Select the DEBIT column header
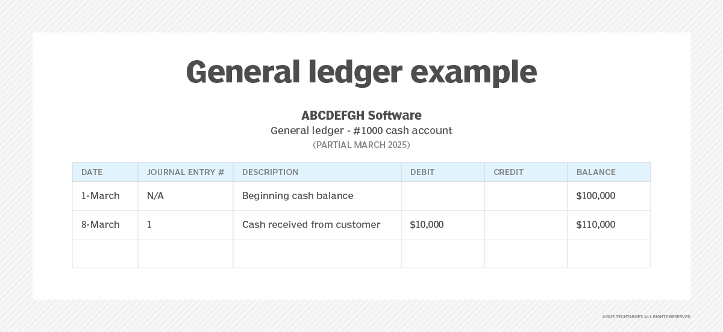The image size is (723, 332). [x=422, y=172]
